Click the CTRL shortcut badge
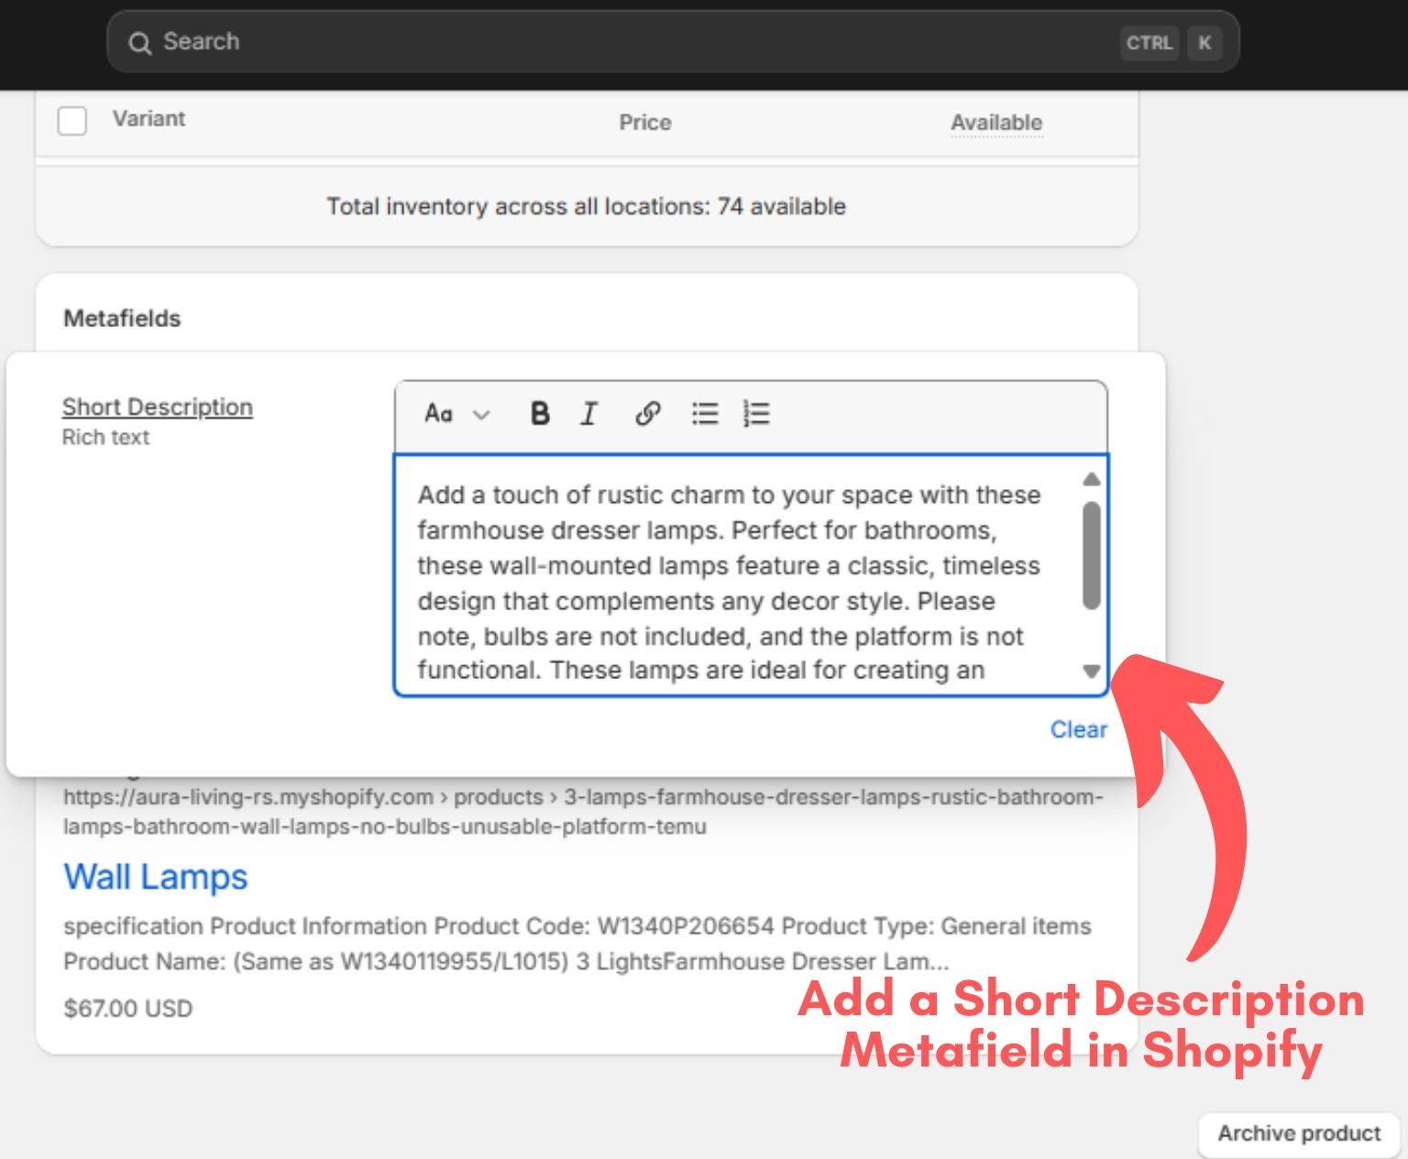The image size is (1408, 1159). pos(1149,43)
